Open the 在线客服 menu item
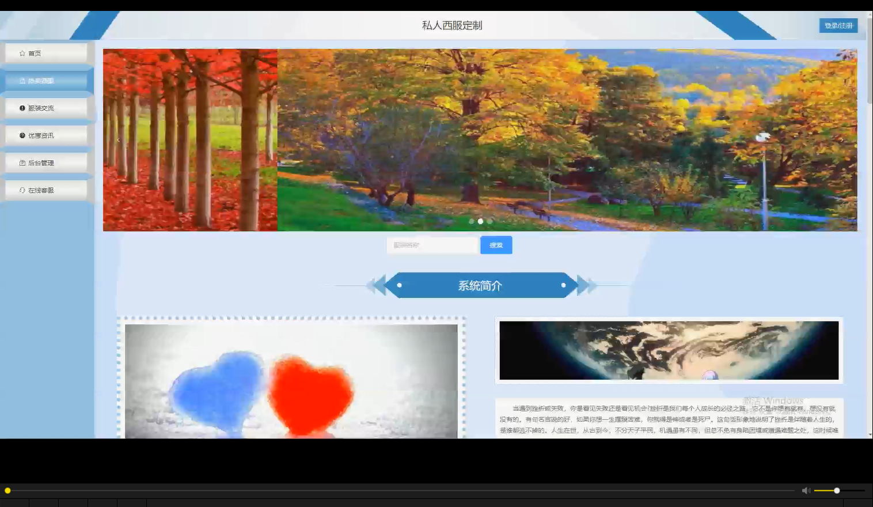873x507 pixels. pyautogui.click(x=46, y=191)
